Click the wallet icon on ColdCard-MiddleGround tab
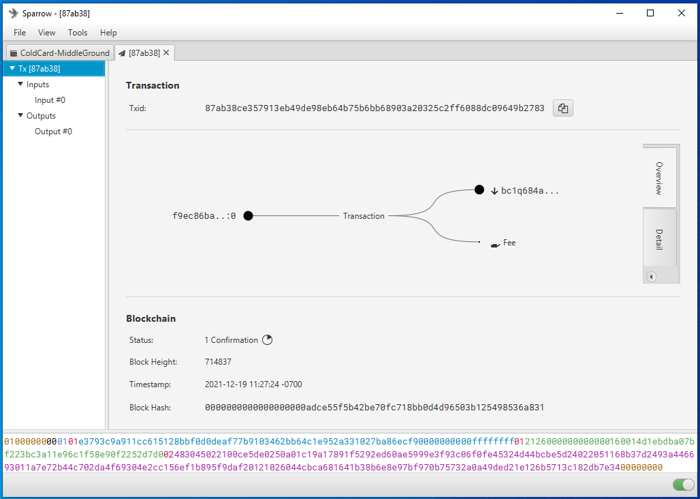 point(14,52)
